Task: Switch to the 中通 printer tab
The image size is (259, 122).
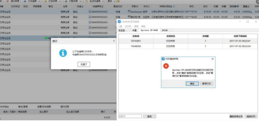Action: (x=134, y=30)
